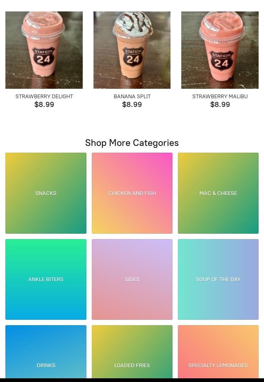The width and height of the screenshot is (264, 382).
Task: Open the MAC & CHEESE category tile
Action: [x=218, y=193]
